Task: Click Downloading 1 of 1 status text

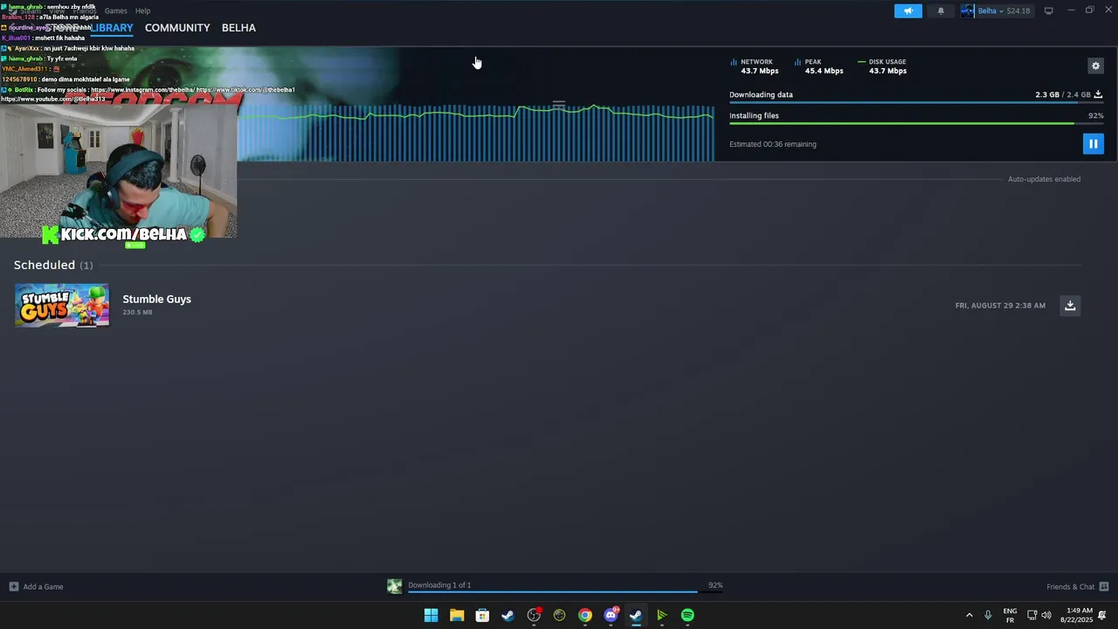Action: coord(439,584)
